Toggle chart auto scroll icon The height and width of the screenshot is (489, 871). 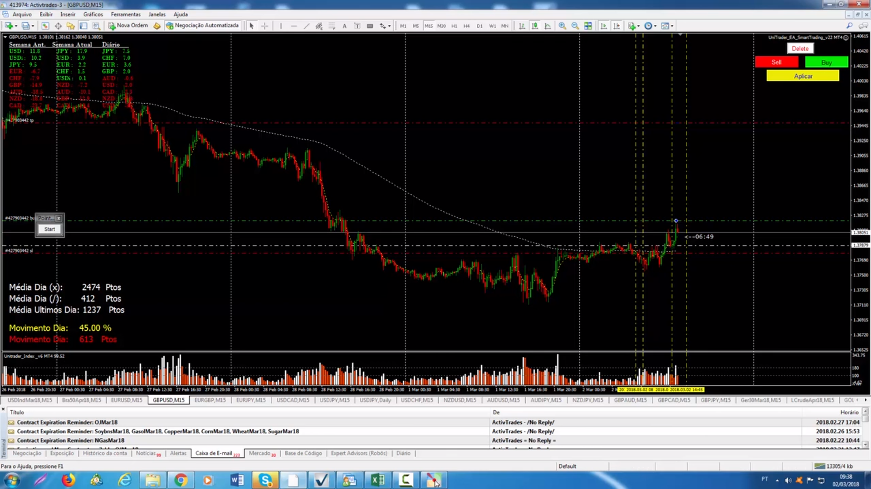(x=604, y=26)
